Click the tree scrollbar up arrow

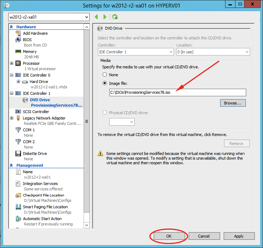click(86, 27)
